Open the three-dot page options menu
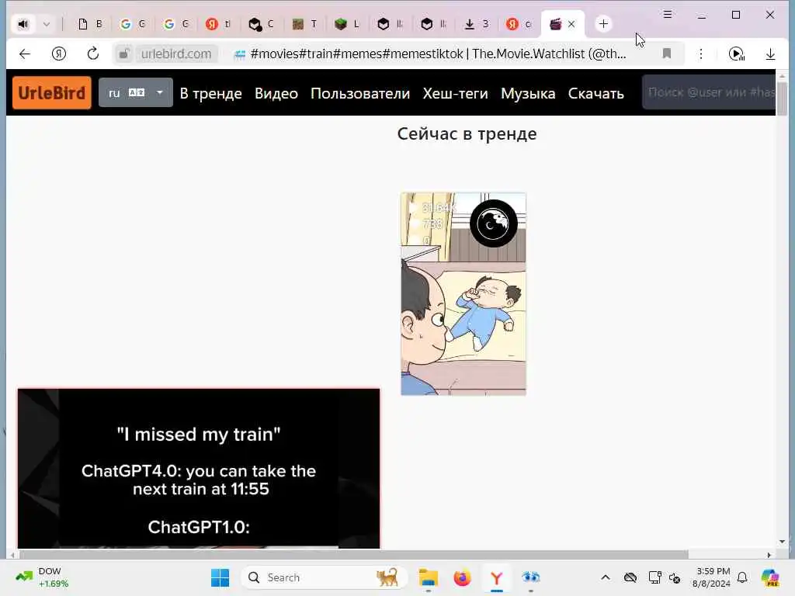The image size is (795, 596). pos(701,54)
